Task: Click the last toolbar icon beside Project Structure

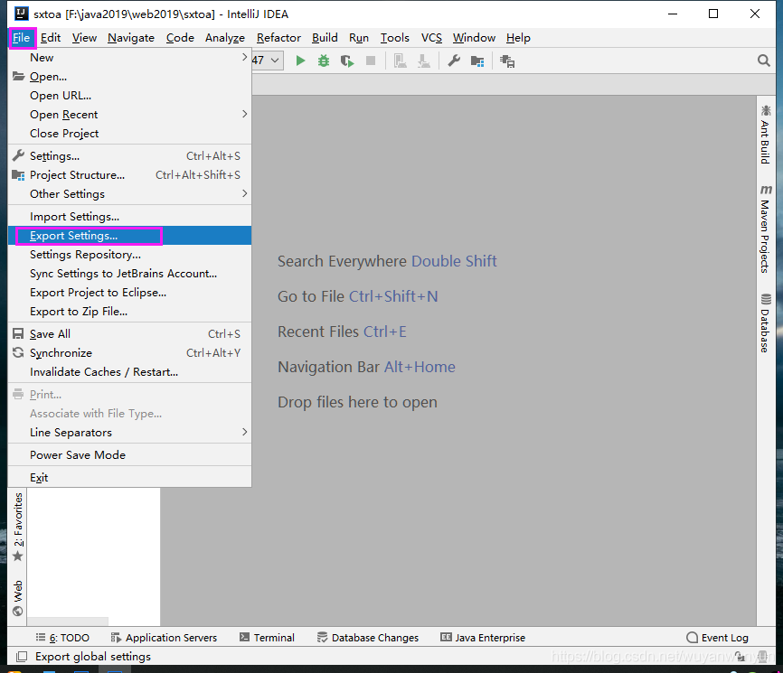Action: click(x=507, y=61)
